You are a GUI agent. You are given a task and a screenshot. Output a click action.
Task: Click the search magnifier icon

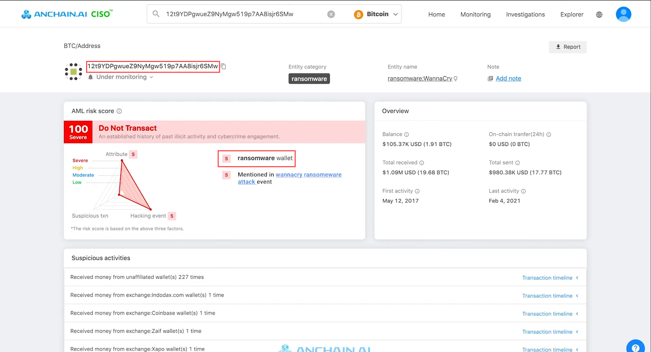[x=156, y=14]
